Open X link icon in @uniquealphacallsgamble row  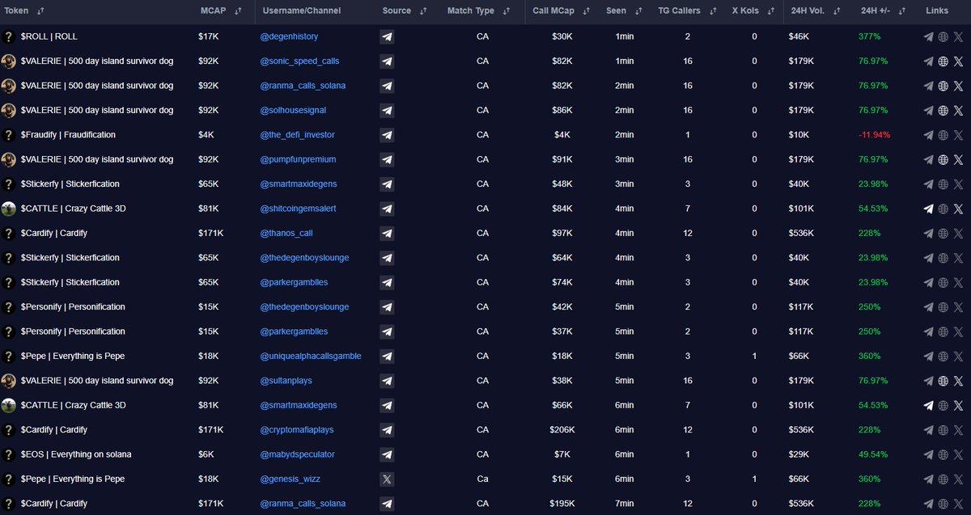tap(958, 357)
